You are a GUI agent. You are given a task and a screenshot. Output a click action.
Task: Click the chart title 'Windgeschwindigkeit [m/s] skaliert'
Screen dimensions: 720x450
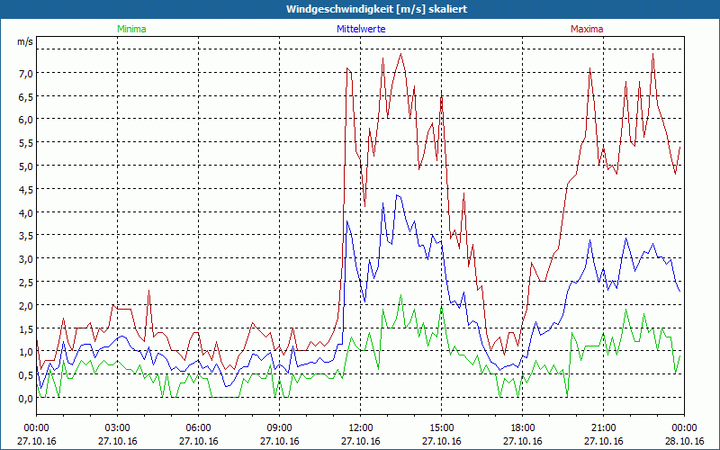[x=376, y=9]
